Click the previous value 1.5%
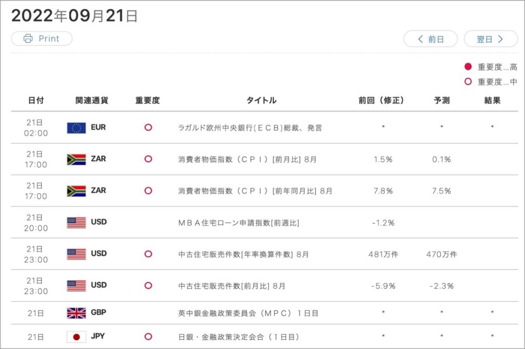 383,160
